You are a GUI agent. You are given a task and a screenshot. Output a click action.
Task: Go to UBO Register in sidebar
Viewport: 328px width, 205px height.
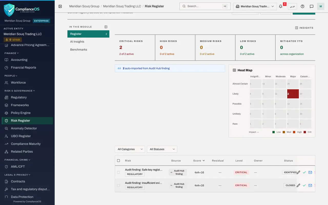point(27,136)
